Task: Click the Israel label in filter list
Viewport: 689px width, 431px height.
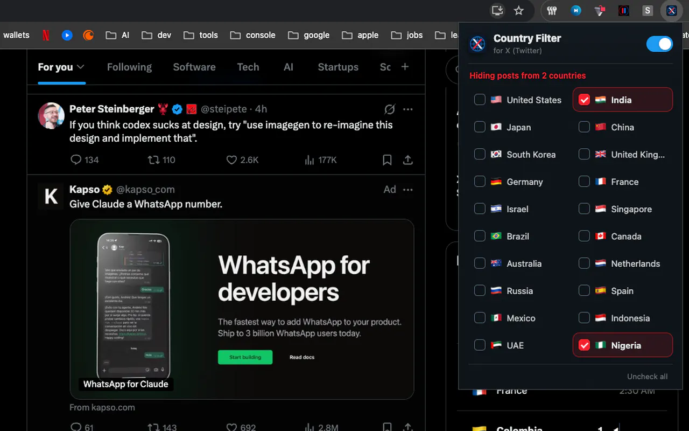Action: click(x=517, y=209)
